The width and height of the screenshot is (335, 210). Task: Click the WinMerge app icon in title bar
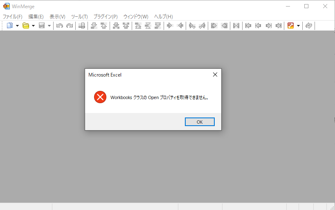(x=7, y=6)
